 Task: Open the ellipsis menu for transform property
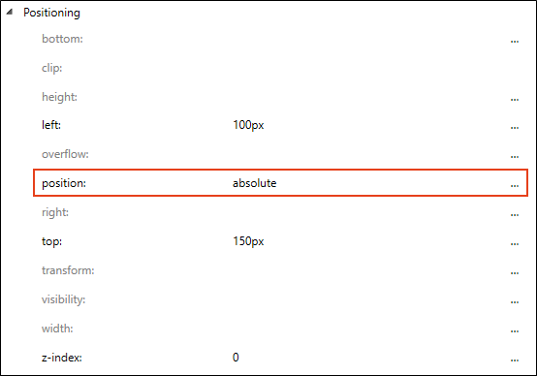pos(515,273)
